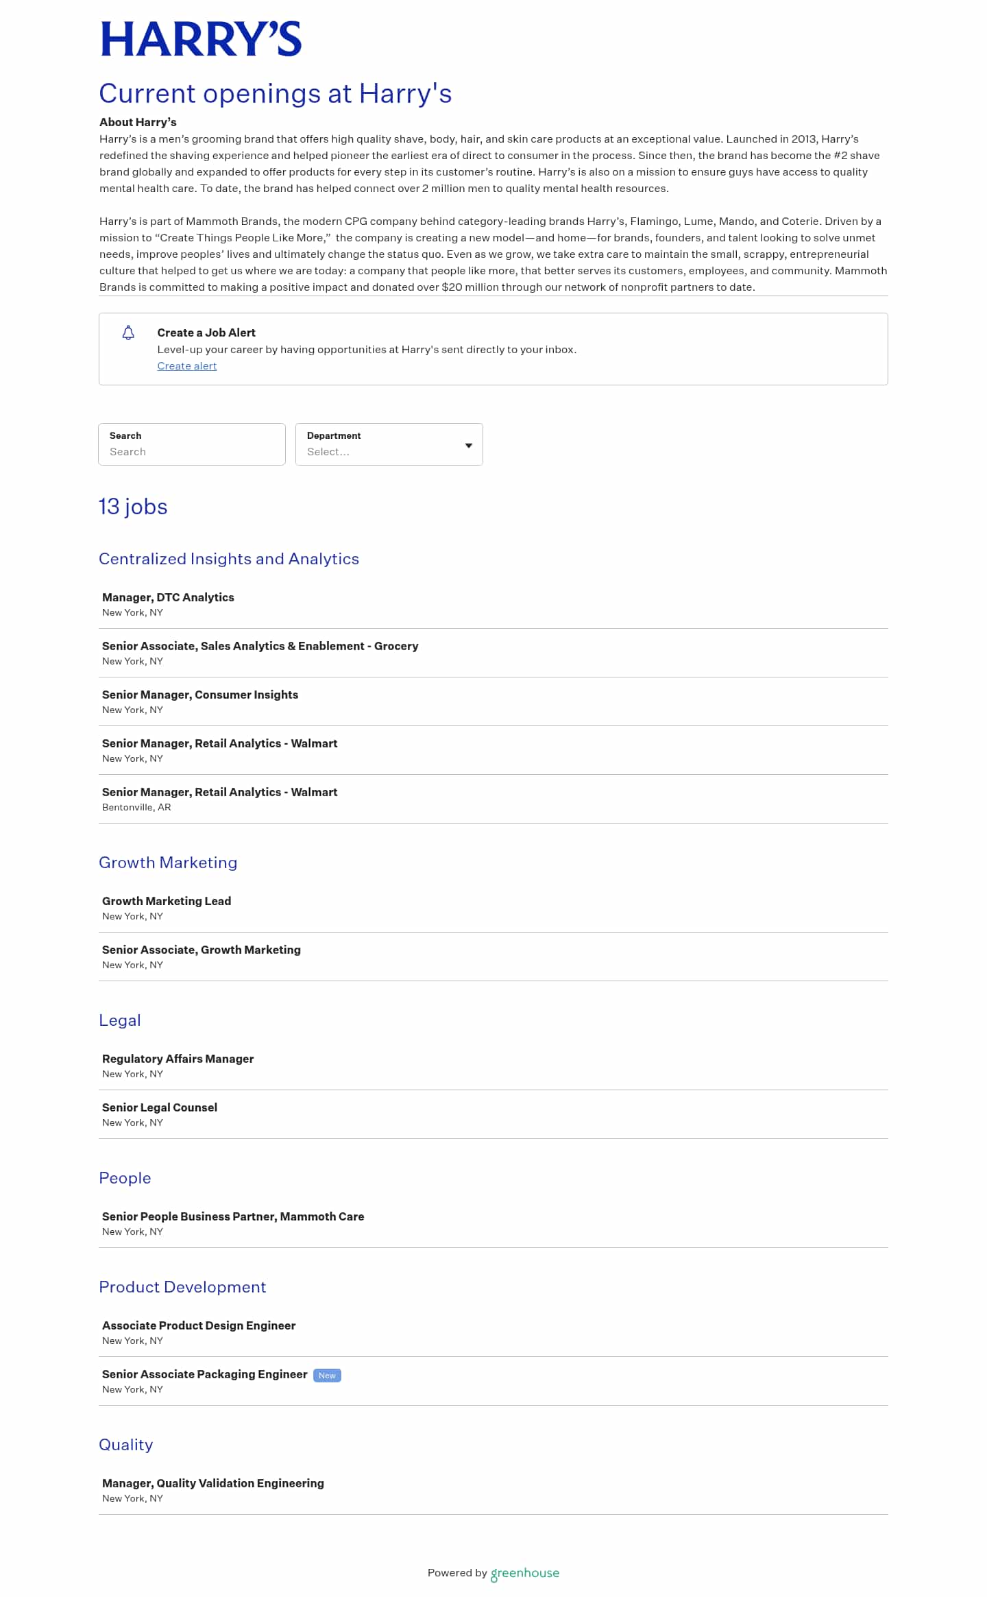Open the Senior Legal Counsel job
The image size is (987, 1597).
click(493, 1114)
